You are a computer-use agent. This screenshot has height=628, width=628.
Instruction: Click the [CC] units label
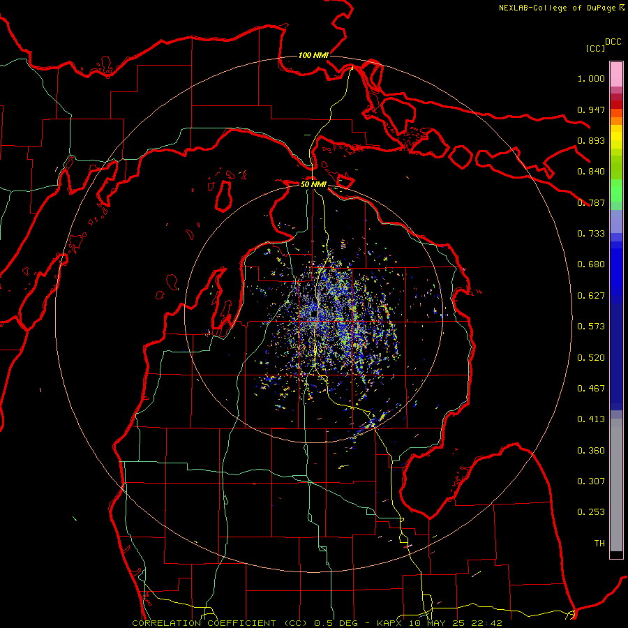point(595,48)
